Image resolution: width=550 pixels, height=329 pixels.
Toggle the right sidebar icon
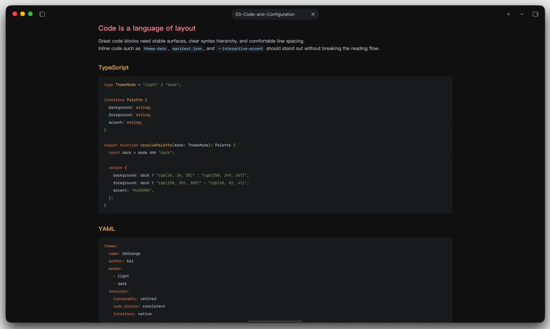point(535,14)
